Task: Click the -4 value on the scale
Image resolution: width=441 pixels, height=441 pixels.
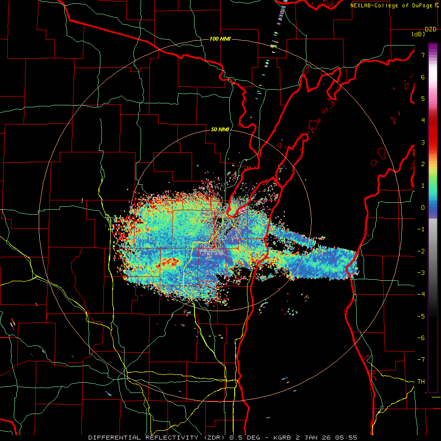Action: pyautogui.click(x=420, y=294)
